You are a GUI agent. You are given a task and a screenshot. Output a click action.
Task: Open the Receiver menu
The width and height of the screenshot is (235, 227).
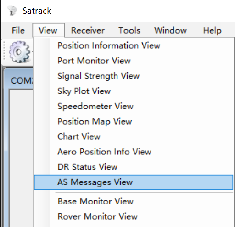click(88, 30)
